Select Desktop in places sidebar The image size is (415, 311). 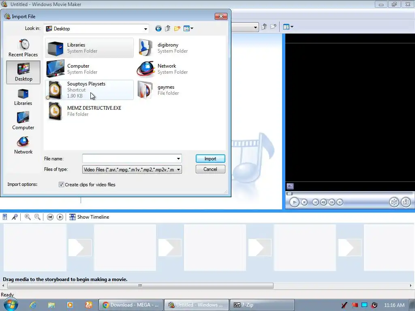pos(23,72)
